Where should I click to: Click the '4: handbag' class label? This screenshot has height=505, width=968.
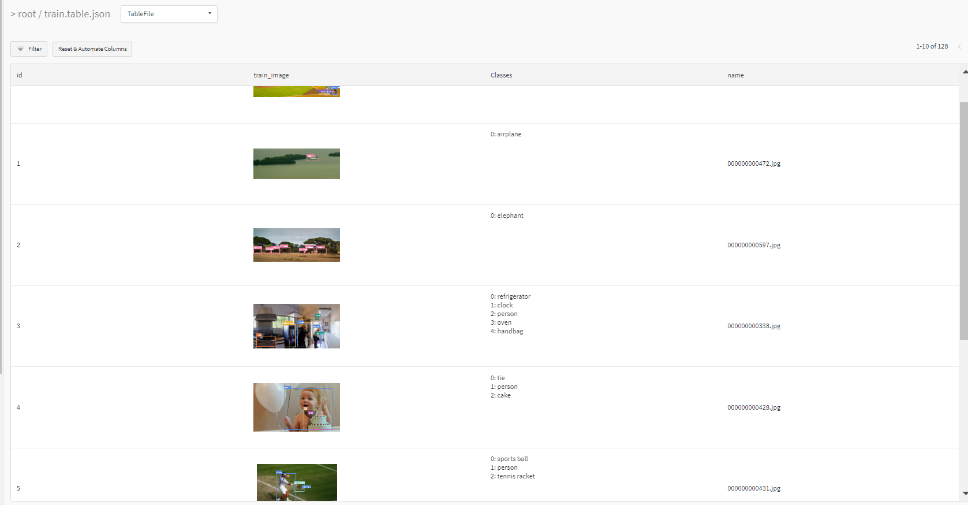507,331
